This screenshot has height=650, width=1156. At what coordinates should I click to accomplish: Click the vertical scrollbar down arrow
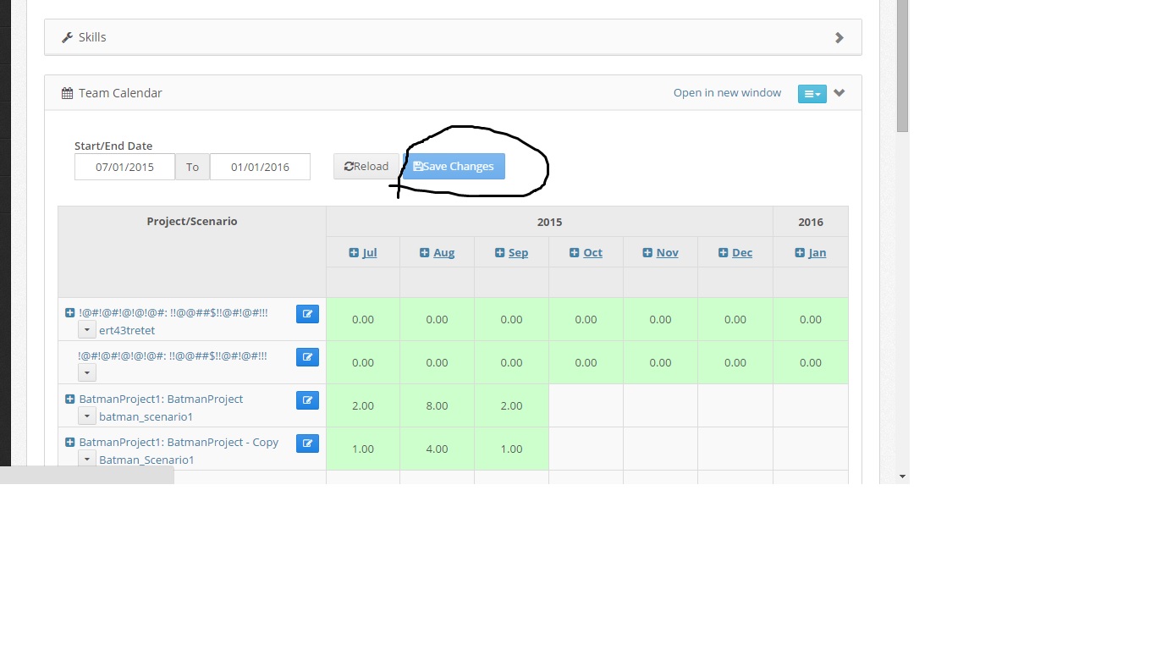902,476
